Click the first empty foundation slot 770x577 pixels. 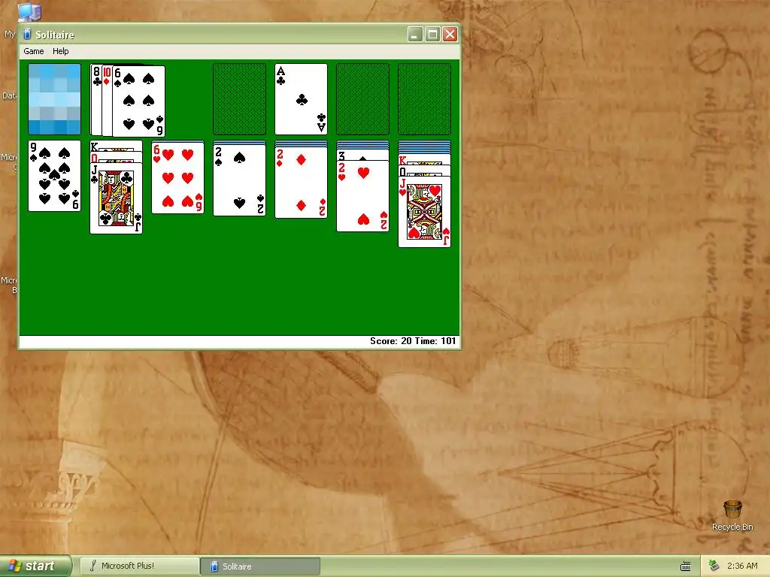[239, 99]
